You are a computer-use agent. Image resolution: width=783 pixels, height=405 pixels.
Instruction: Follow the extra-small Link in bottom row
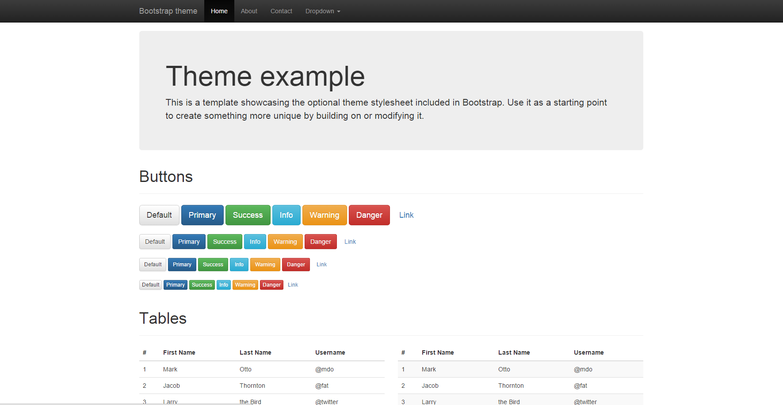[293, 285]
